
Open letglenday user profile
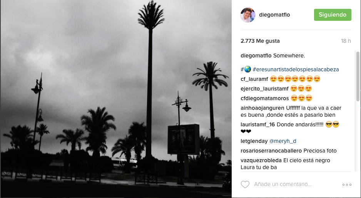click(254, 141)
